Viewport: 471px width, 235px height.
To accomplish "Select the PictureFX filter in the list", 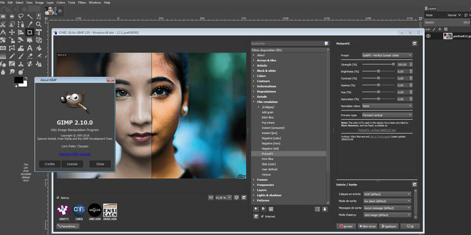I will pyautogui.click(x=288, y=153).
